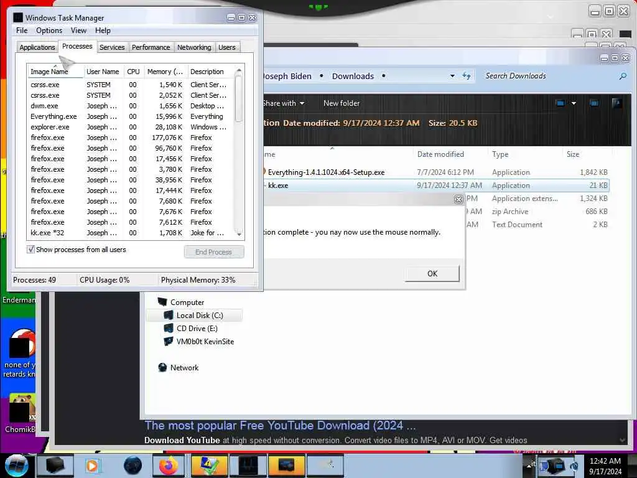Image resolution: width=637 pixels, height=478 pixels.
Task: Refresh the Downloads folder address bar
Action: [x=467, y=76]
